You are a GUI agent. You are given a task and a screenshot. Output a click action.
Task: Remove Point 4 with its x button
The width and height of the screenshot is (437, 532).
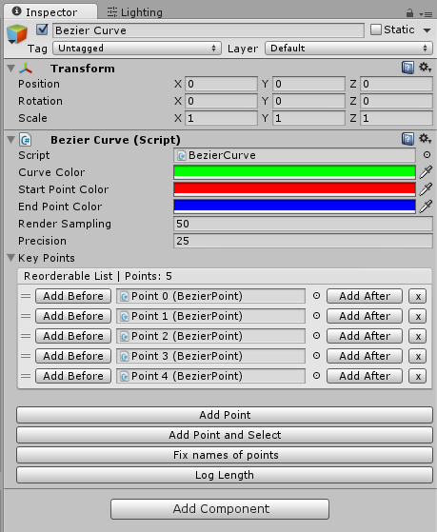417,376
